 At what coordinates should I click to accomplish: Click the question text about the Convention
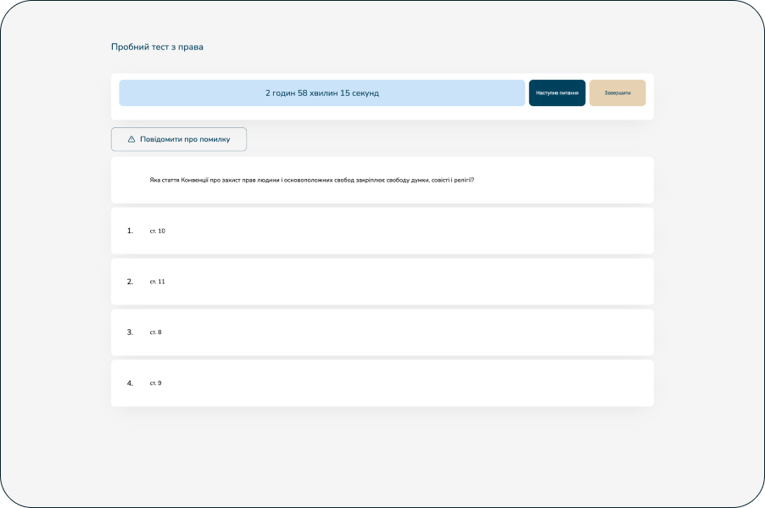pos(311,180)
